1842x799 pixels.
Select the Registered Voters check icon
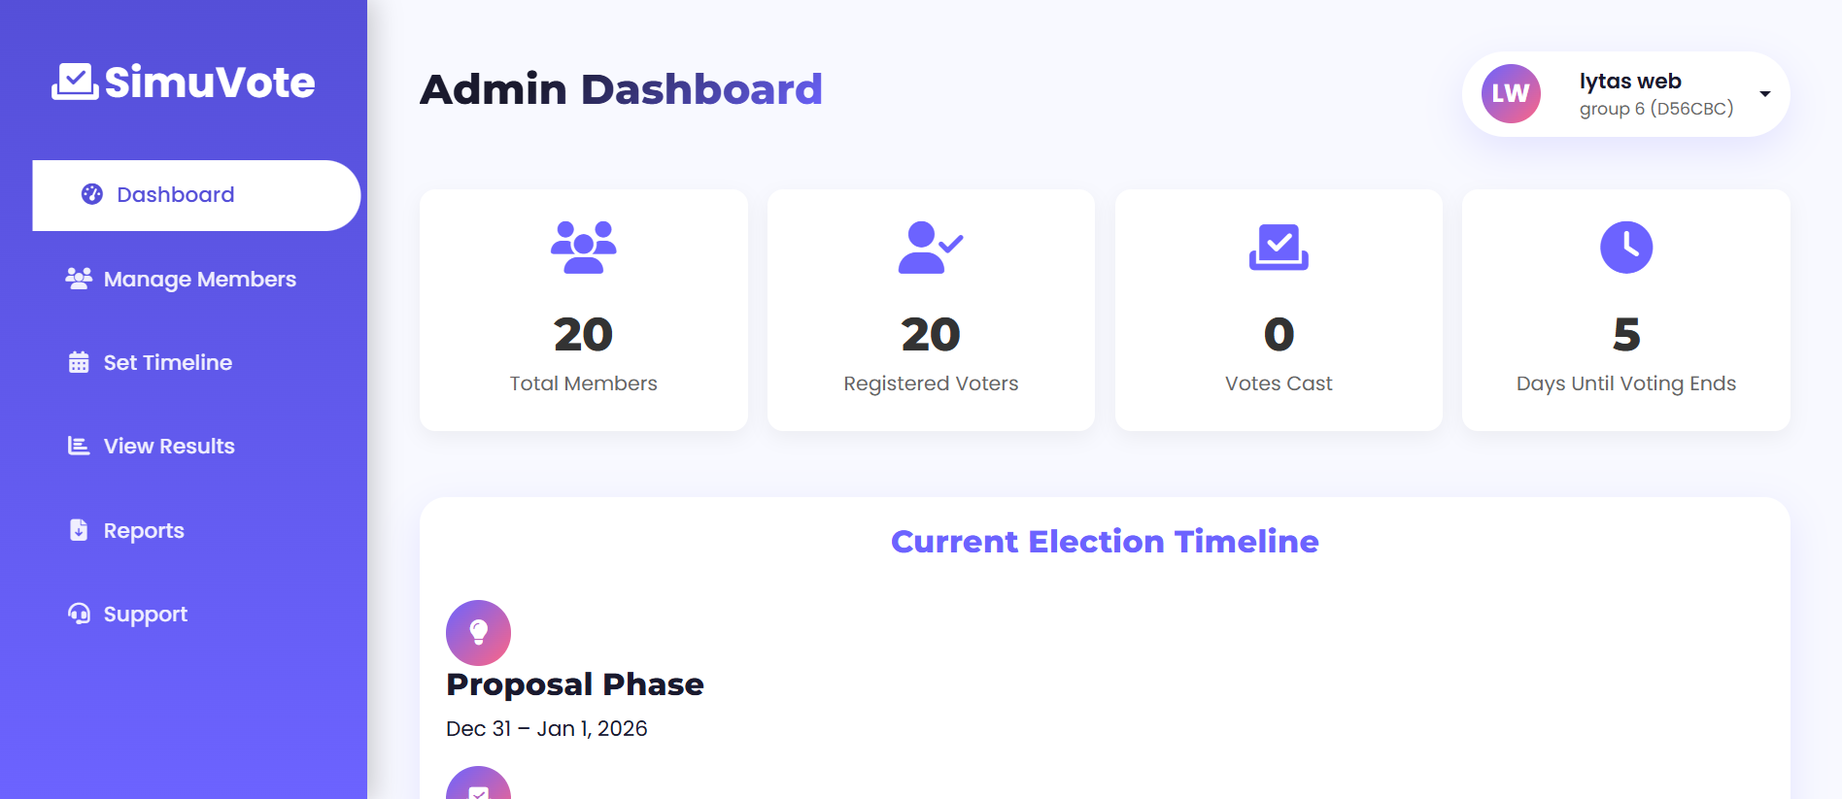[930, 247]
